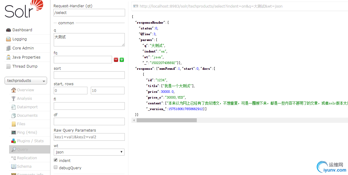Go to Core Admin
This screenshot has width=348, height=175.
[x=23, y=48]
